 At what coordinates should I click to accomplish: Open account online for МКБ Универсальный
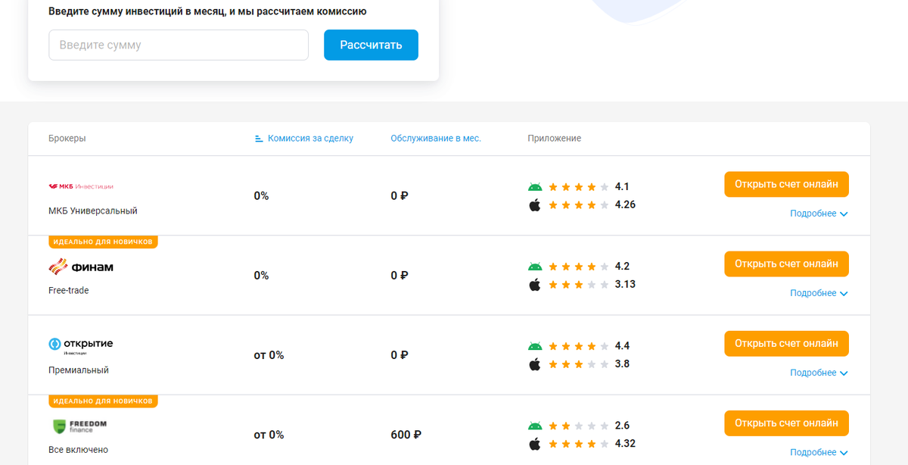coord(786,184)
